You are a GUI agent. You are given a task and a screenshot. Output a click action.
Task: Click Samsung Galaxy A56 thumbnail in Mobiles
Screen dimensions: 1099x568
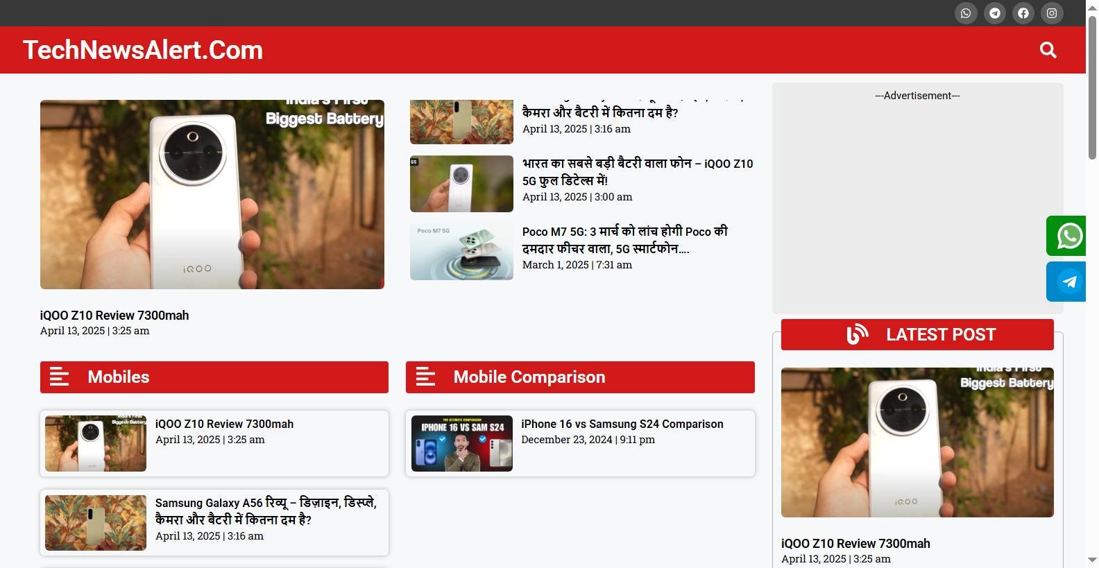point(96,523)
